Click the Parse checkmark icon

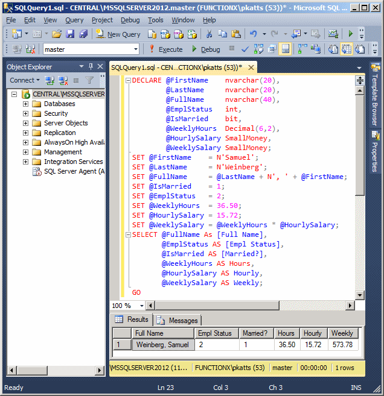tap(245, 49)
